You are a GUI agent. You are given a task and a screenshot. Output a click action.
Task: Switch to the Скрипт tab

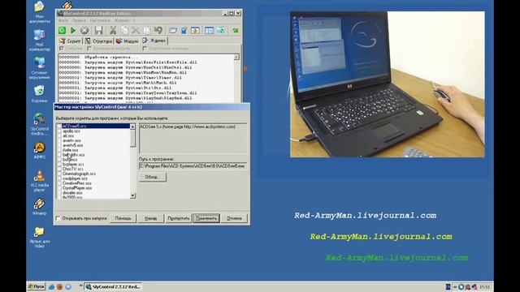70,41
